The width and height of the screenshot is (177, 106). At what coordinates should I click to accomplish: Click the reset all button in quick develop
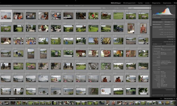point(170,37)
